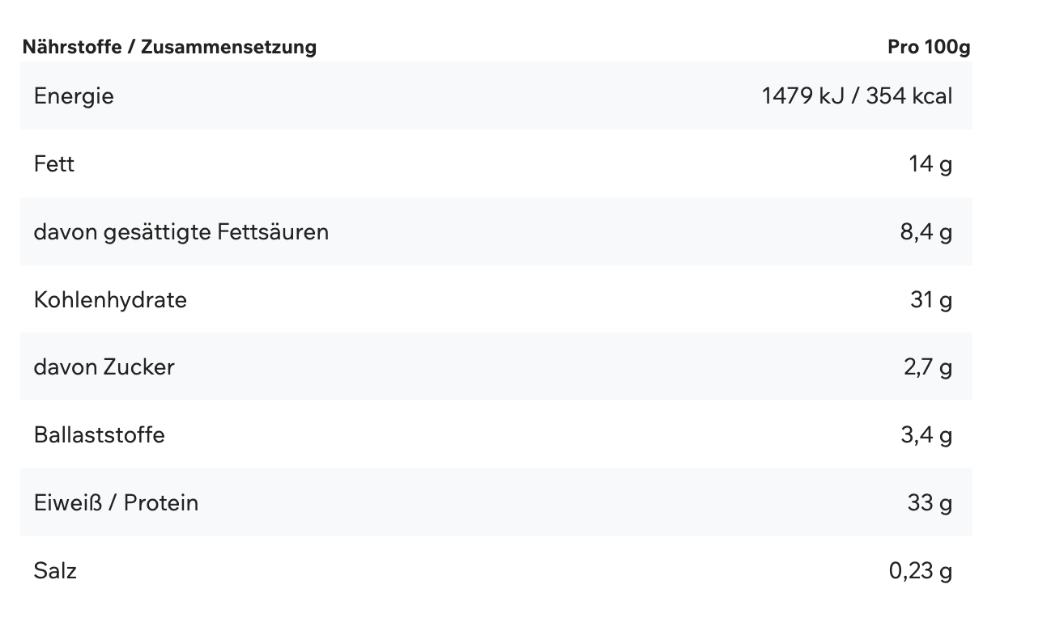This screenshot has height=618, width=1064.
Task: Select the Eiweiß / Protein row label
Action: point(116,503)
